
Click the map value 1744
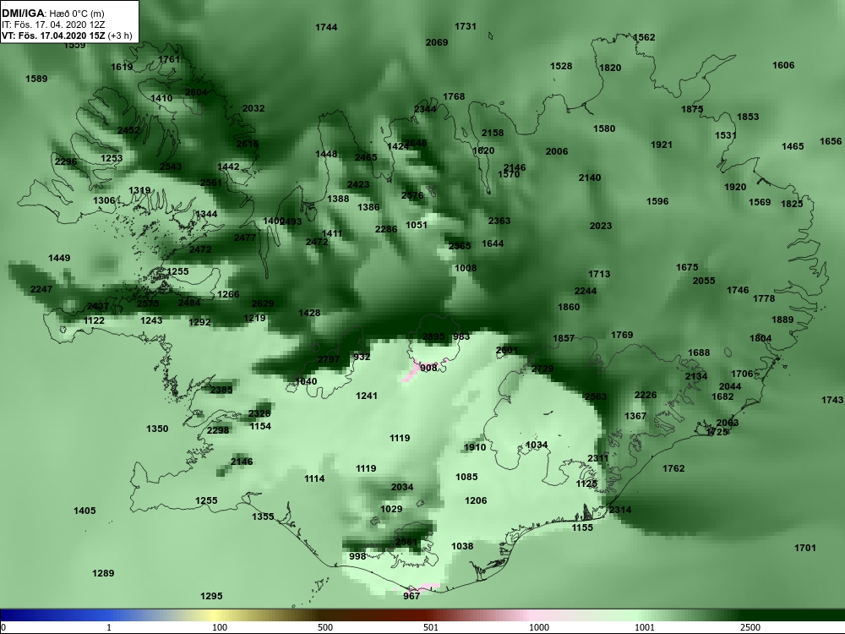pos(326,27)
